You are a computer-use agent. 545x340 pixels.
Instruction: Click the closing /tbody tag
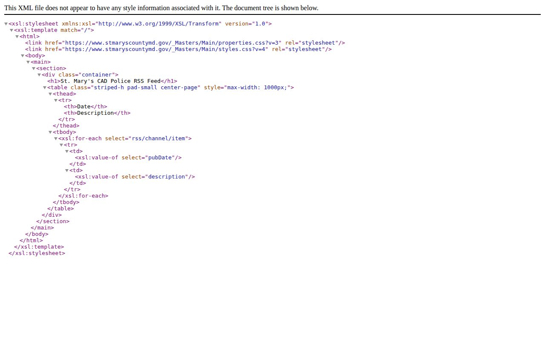[x=66, y=202]
